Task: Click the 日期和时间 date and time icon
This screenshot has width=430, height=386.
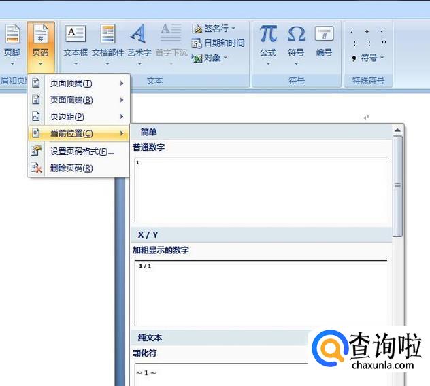Action: pos(197,43)
